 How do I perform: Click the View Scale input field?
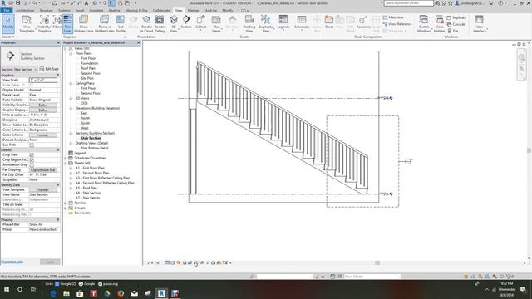pos(42,80)
